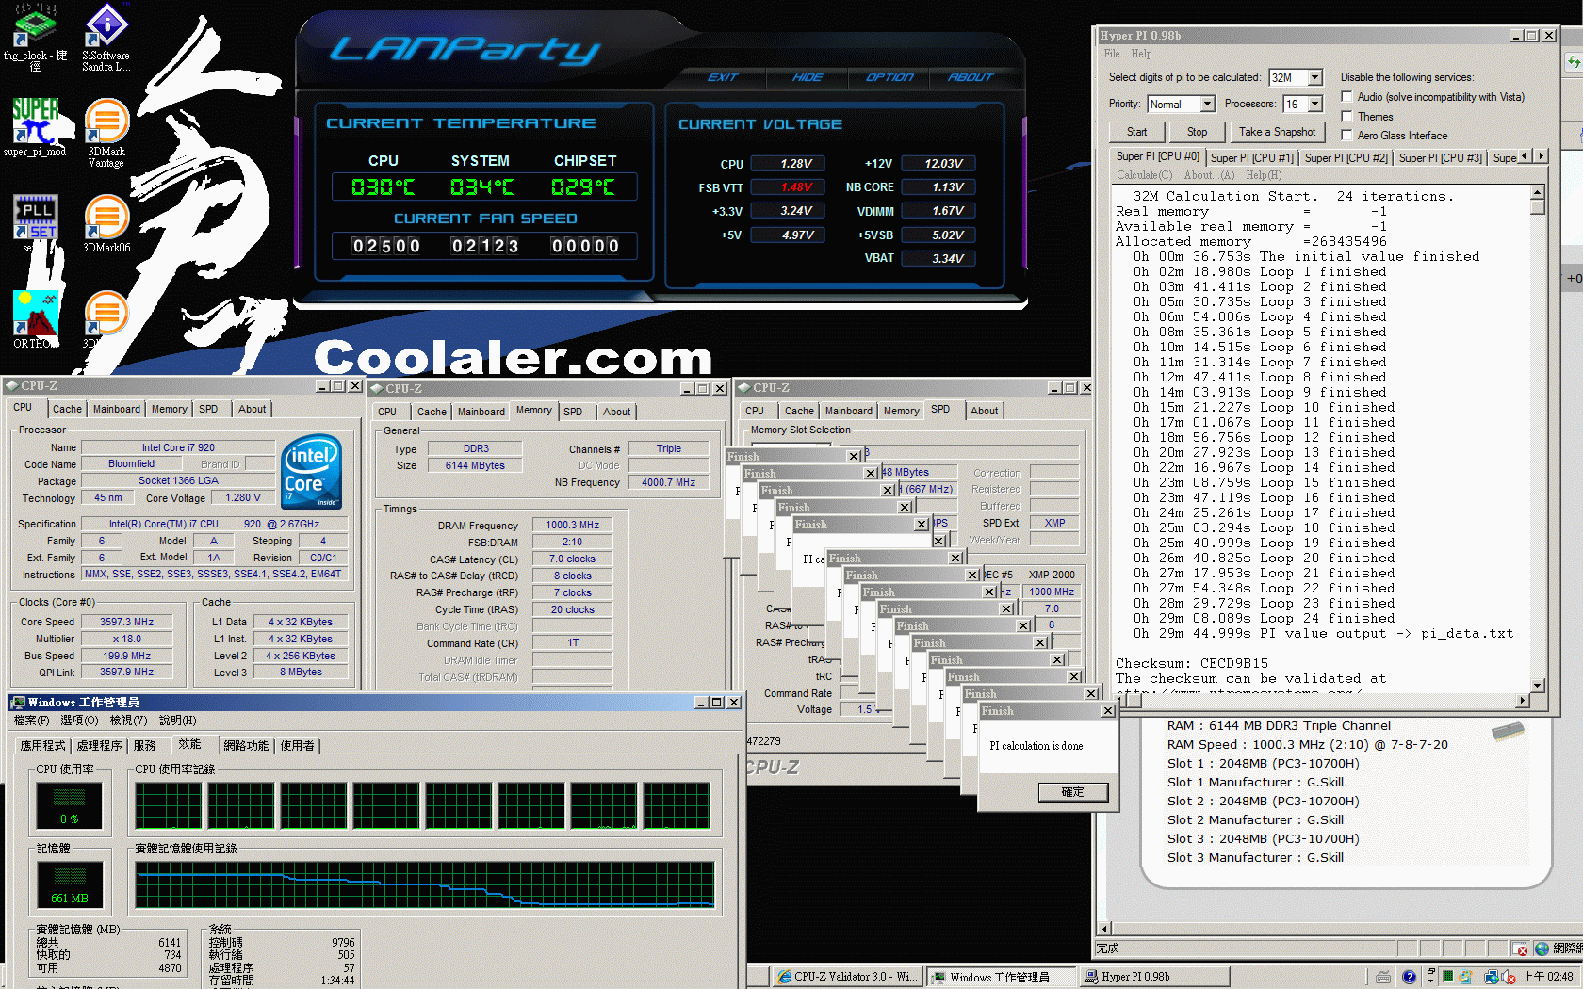Open the Processors count dropdown
The height and width of the screenshot is (989, 1583).
pos(1315,104)
